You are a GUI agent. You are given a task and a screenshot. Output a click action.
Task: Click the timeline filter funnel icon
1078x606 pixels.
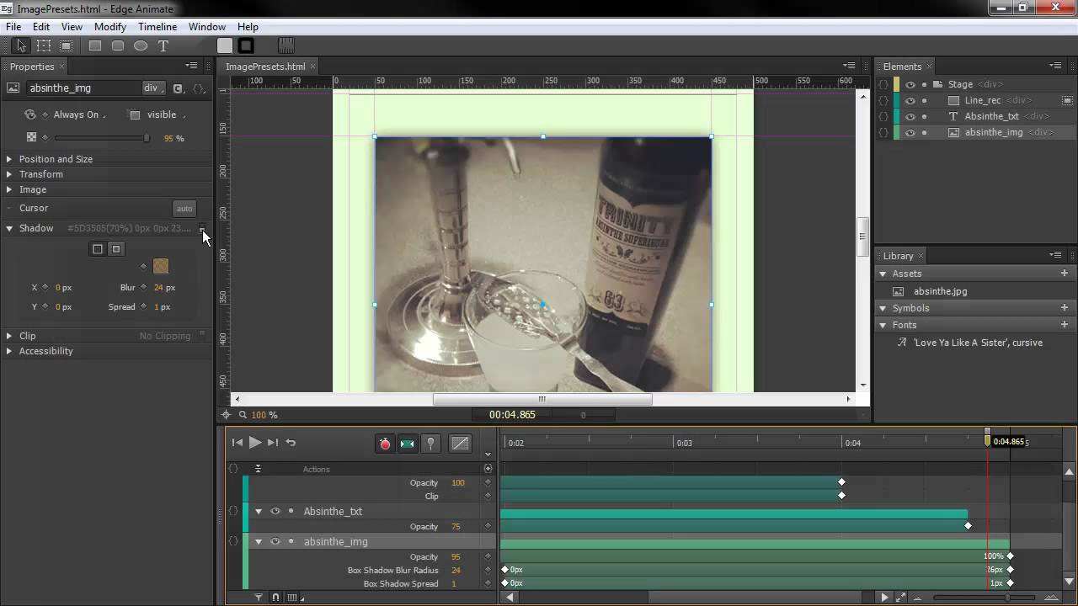pos(259,598)
